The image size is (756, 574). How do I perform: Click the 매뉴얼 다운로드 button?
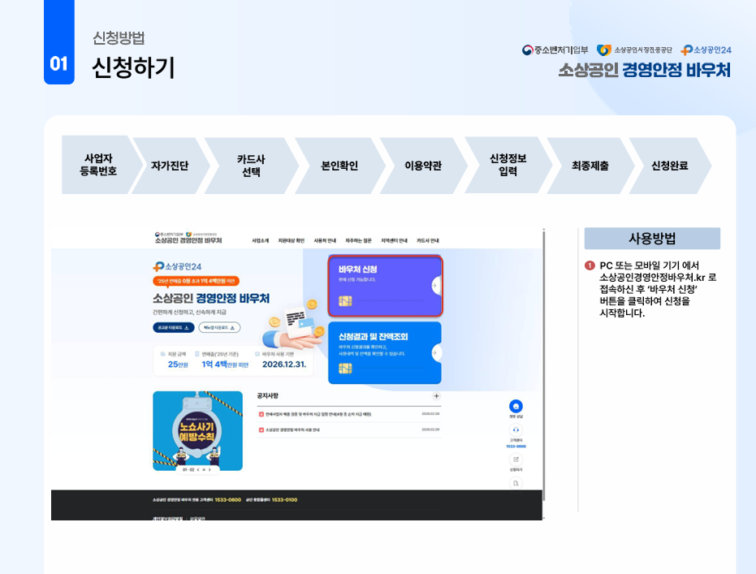click(219, 328)
